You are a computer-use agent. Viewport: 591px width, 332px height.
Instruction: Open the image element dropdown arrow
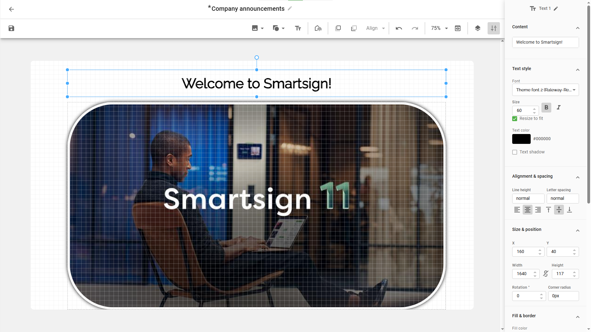click(x=262, y=28)
